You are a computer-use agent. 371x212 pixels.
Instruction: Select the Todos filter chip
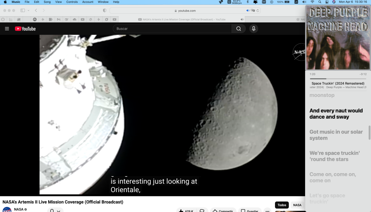coord(282,205)
